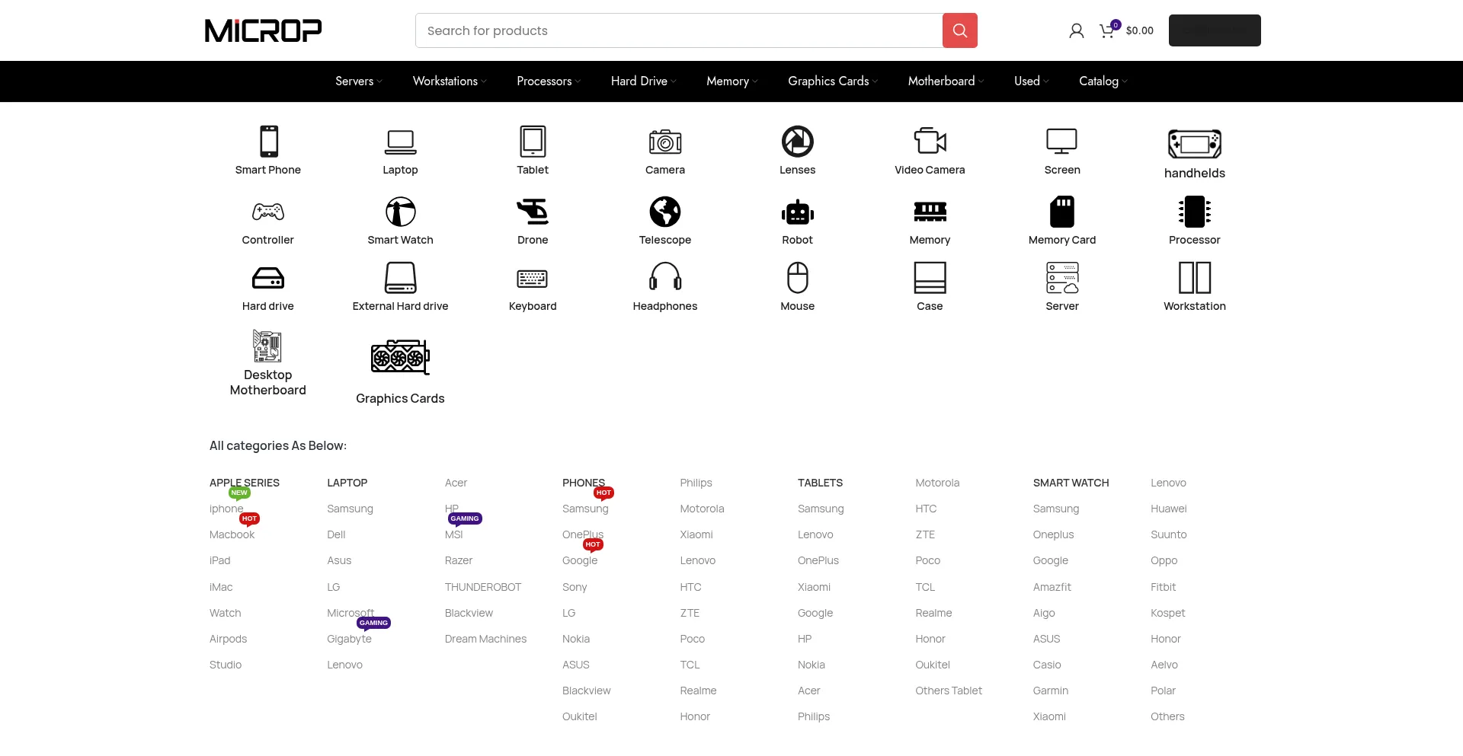The height and width of the screenshot is (756, 1463).
Task: Open the Razer laptop link
Action: click(459, 560)
